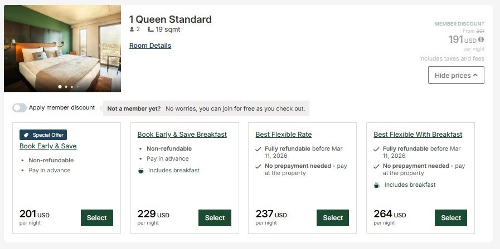The width and height of the screenshot is (500, 249).
Task: Select the 201 USD Book Early rate
Action: (x=97, y=218)
